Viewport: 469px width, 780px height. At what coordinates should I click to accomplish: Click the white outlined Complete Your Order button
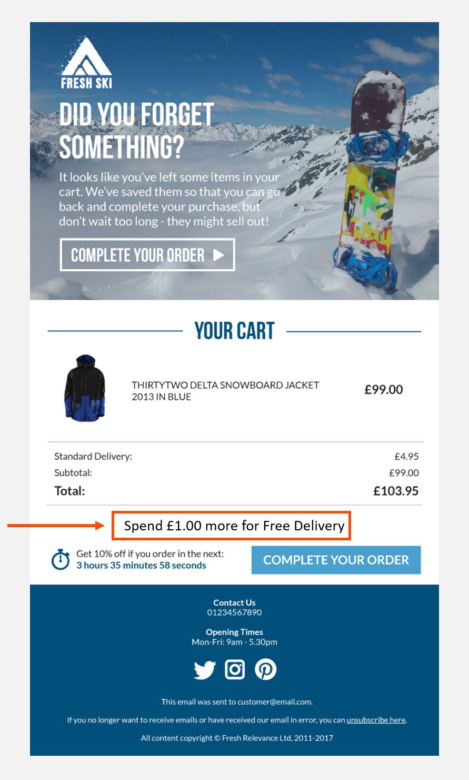pos(147,255)
